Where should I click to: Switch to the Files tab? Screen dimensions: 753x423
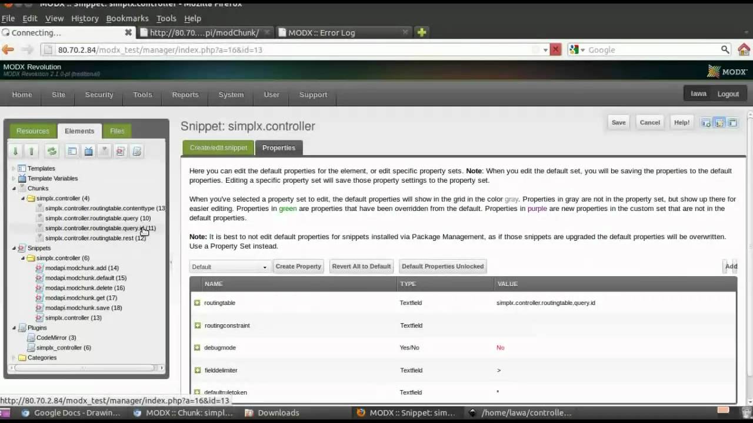click(x=117, y=131)
